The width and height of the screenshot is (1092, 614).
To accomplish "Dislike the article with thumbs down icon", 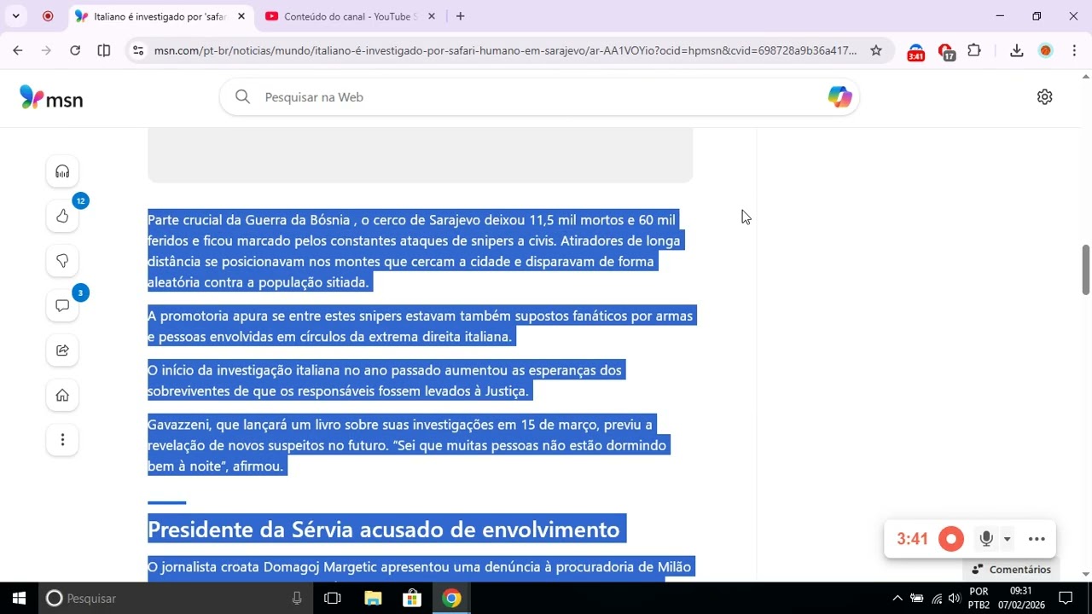I will coord(62,261).
